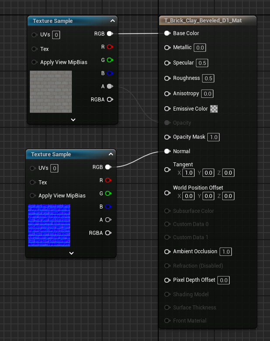Viewport: 270px width, 341px height.
Task: Click Tex input pin of bottom Texture Sample
Action: pos(32,182)
